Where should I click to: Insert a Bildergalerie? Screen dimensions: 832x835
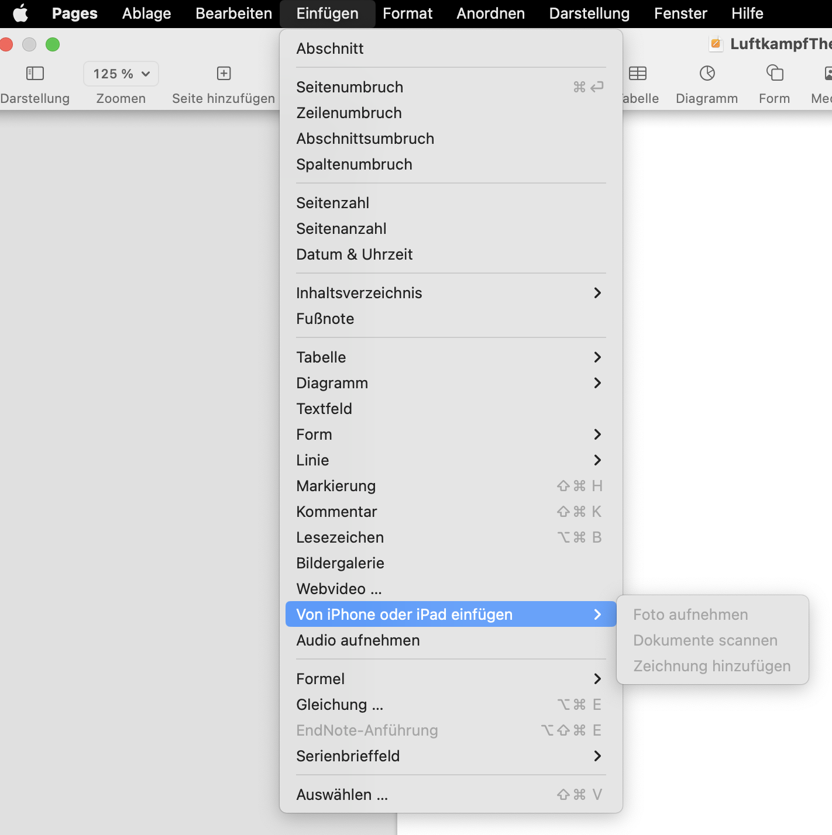coord(451,563)
